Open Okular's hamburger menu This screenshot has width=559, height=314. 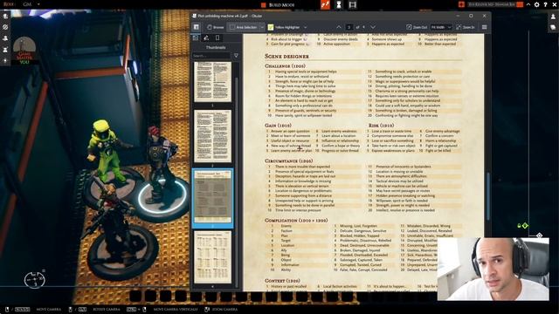484,27
